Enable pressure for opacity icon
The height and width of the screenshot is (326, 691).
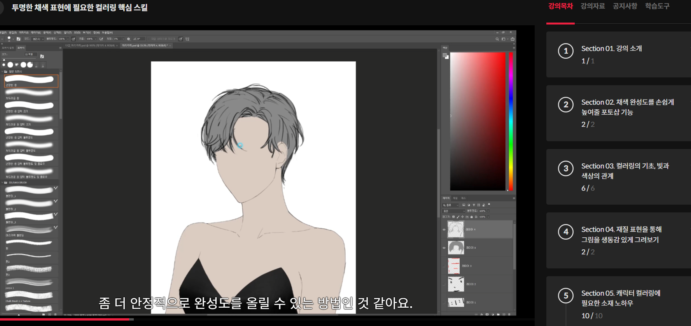click(73, 39)
